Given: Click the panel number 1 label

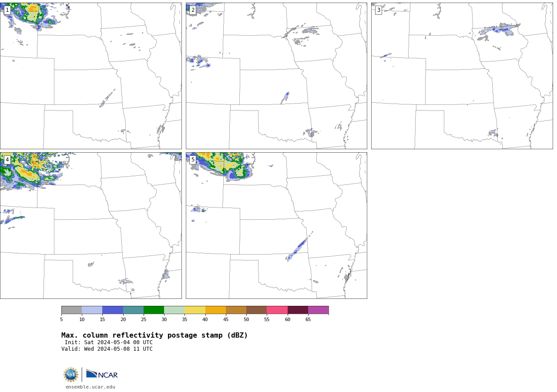Looking at the screenshot, I should pyautogui.click(x=7, y=10).
